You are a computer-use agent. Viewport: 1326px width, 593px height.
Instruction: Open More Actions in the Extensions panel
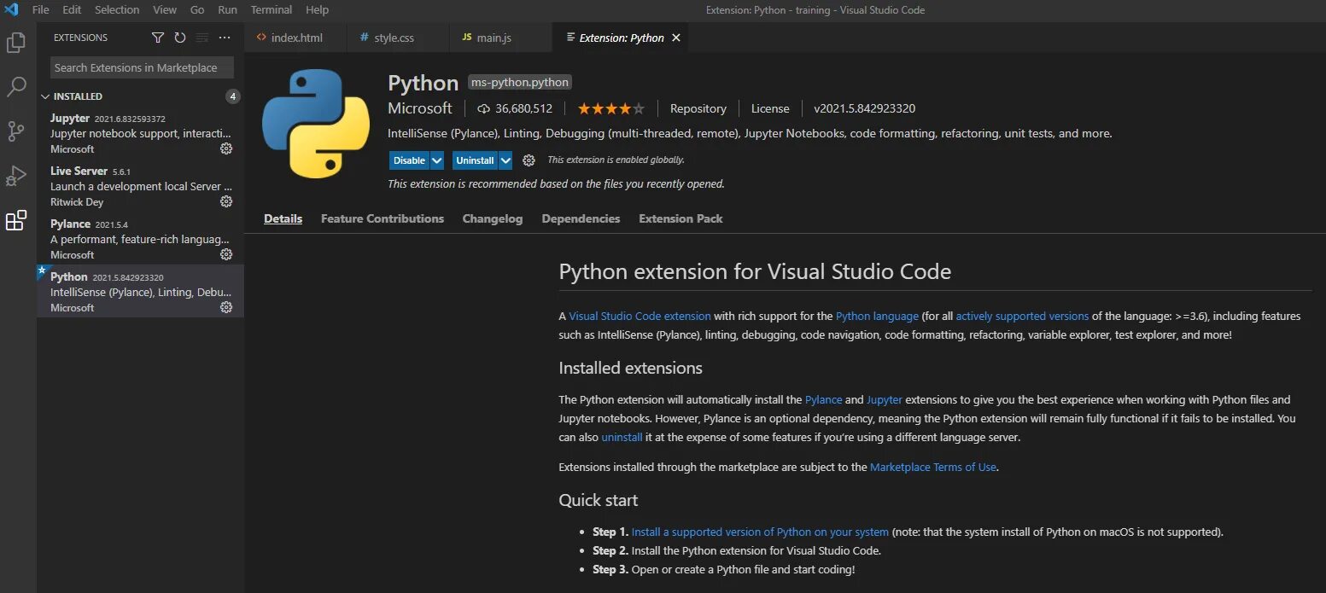coord(225,38)
